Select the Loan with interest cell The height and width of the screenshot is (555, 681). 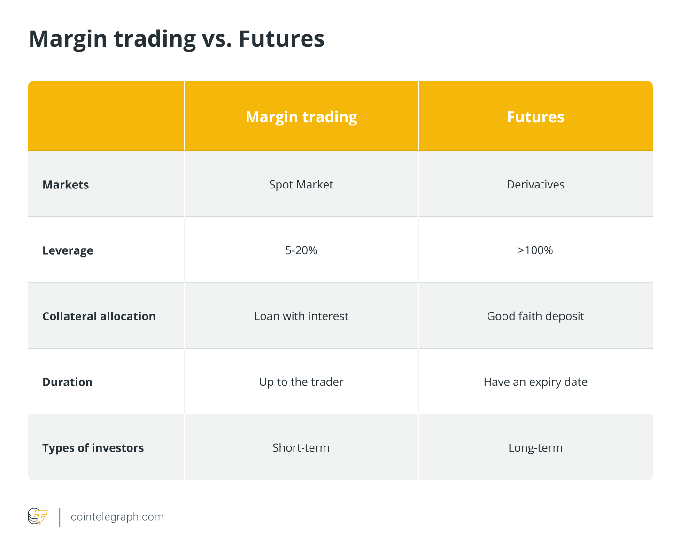pyautogui.click(x=301, y=316)
